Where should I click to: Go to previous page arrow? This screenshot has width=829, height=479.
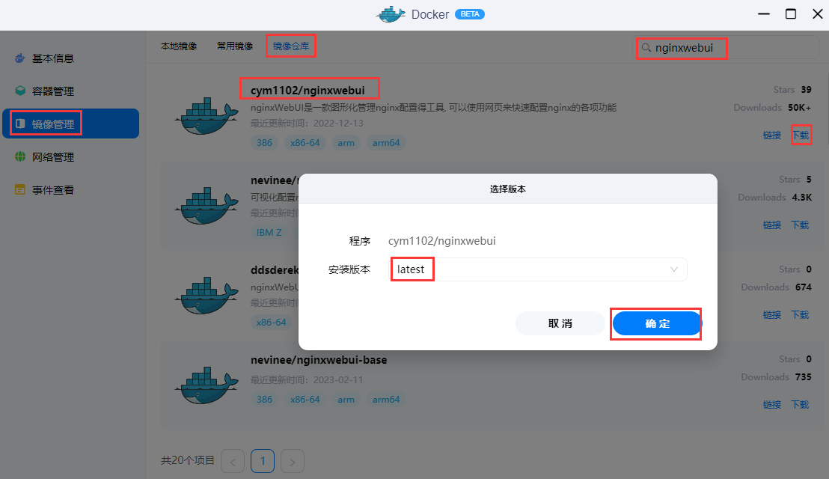[x=233, y=461]
